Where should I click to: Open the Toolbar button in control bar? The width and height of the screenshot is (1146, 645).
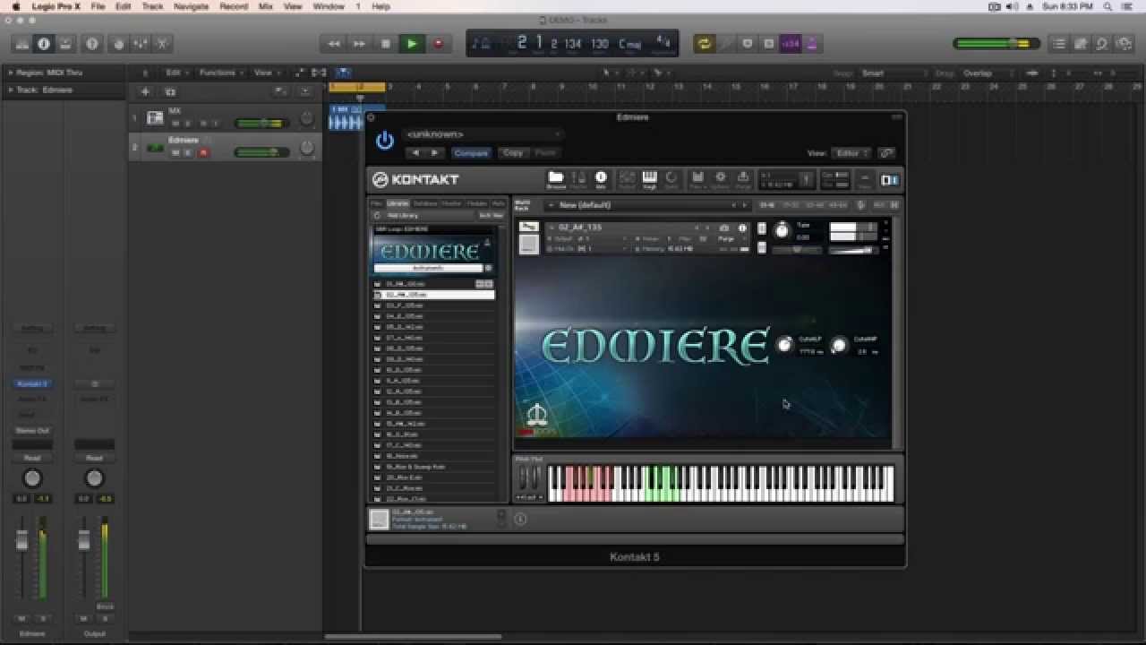pos(64,43)
